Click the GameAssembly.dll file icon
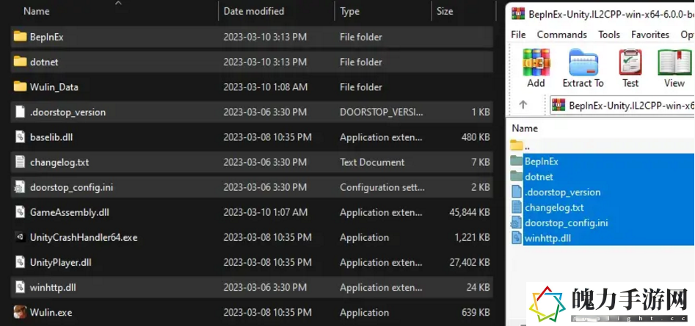This screenshot has height=326, width=695. tap(20, 212)
